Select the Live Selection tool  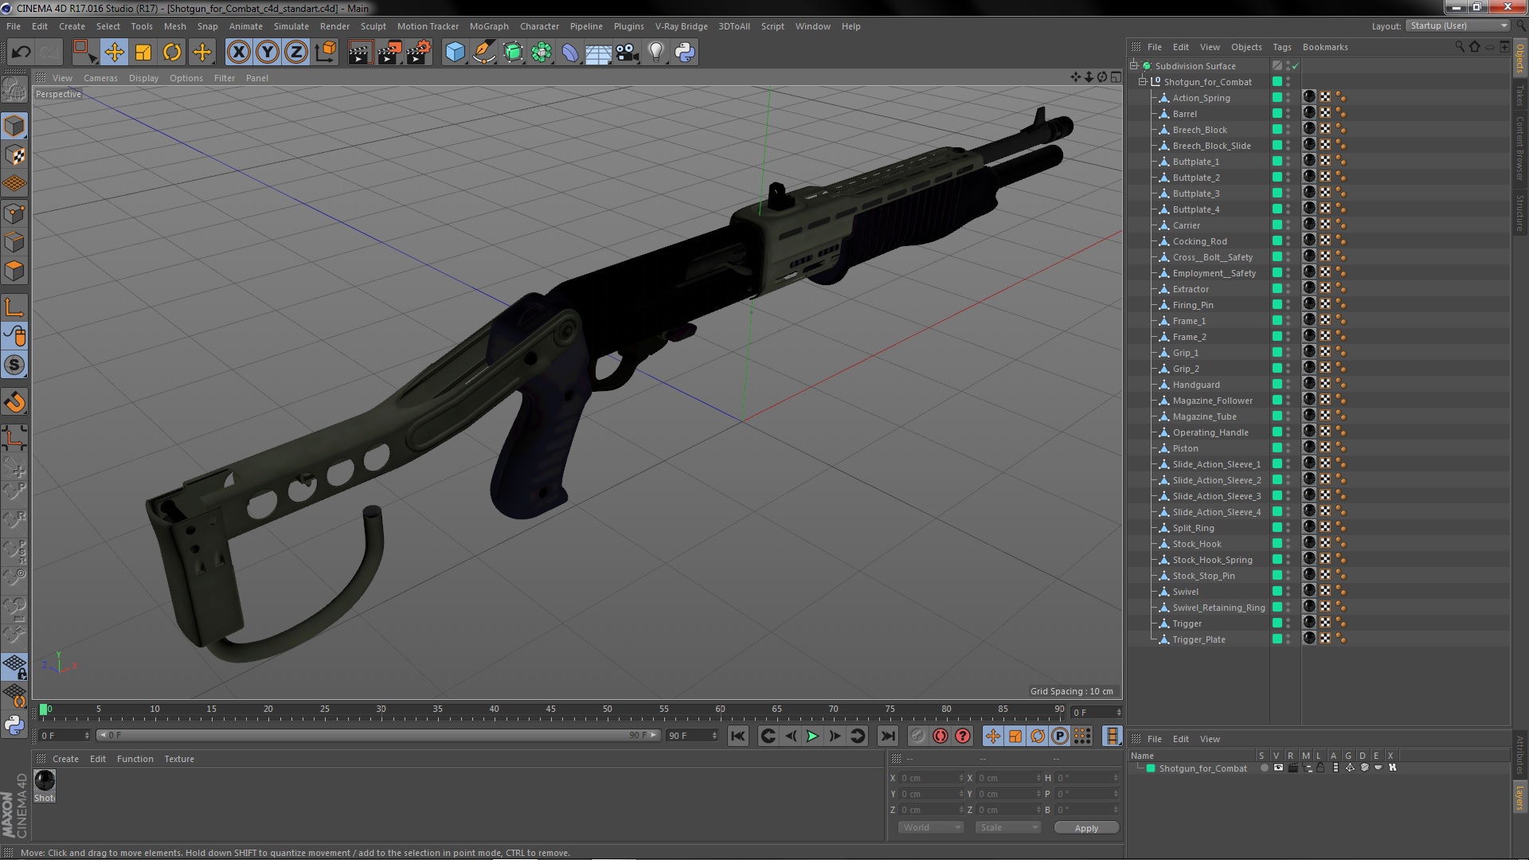pos(84,53)
